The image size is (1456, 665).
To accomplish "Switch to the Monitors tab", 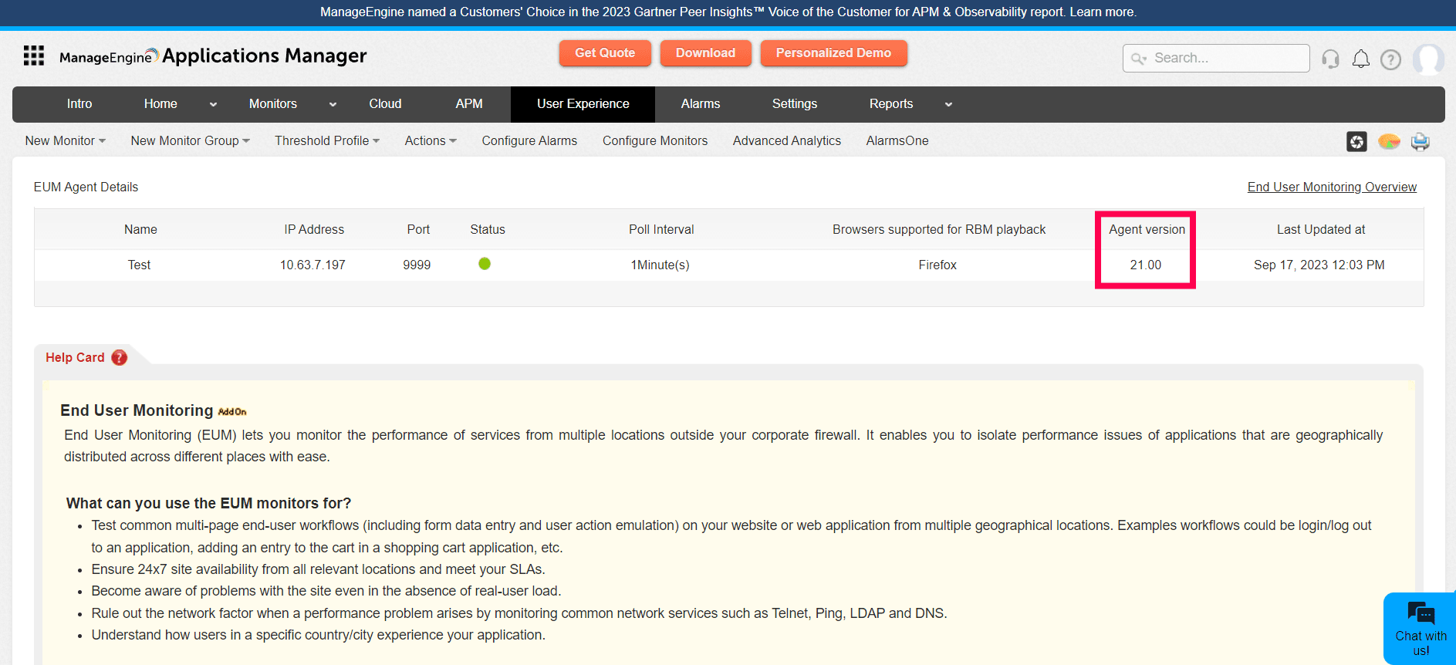I will coord(272,104).
